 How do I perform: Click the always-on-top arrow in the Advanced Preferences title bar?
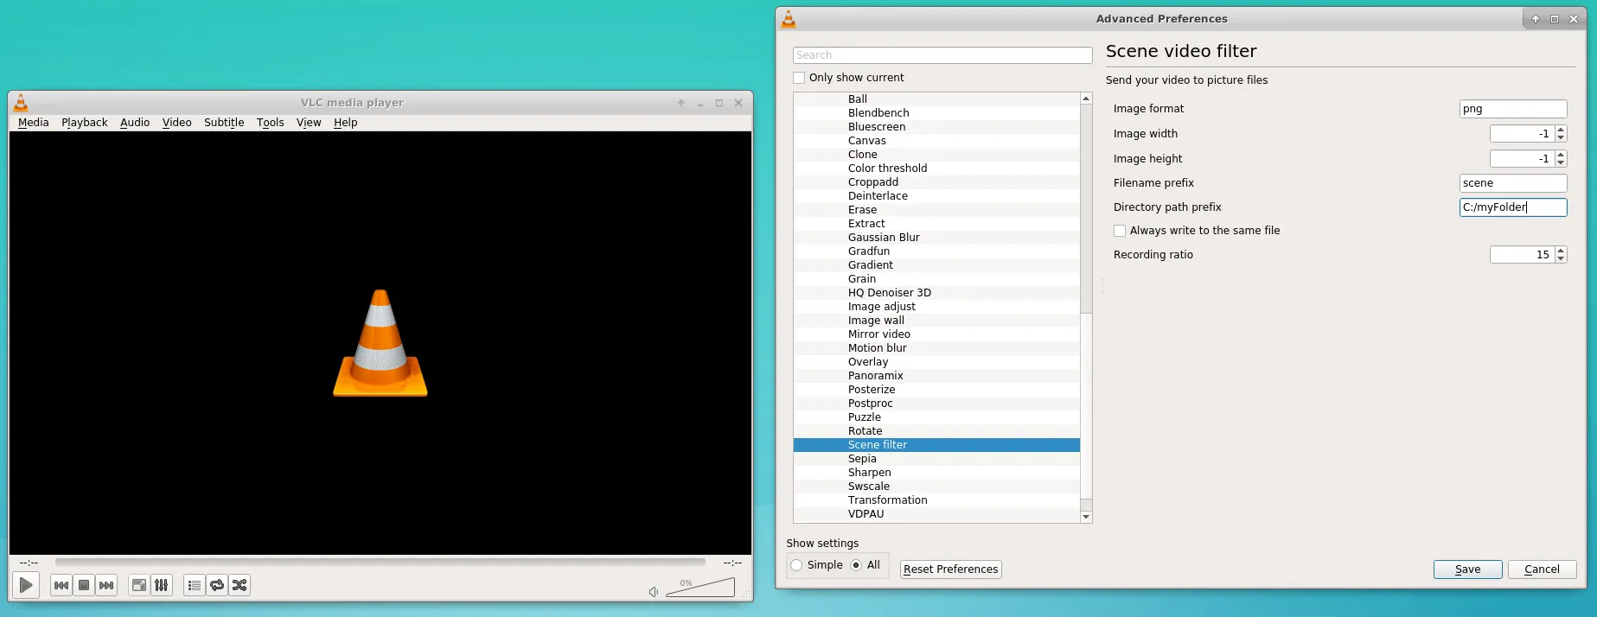(1536, 19)
